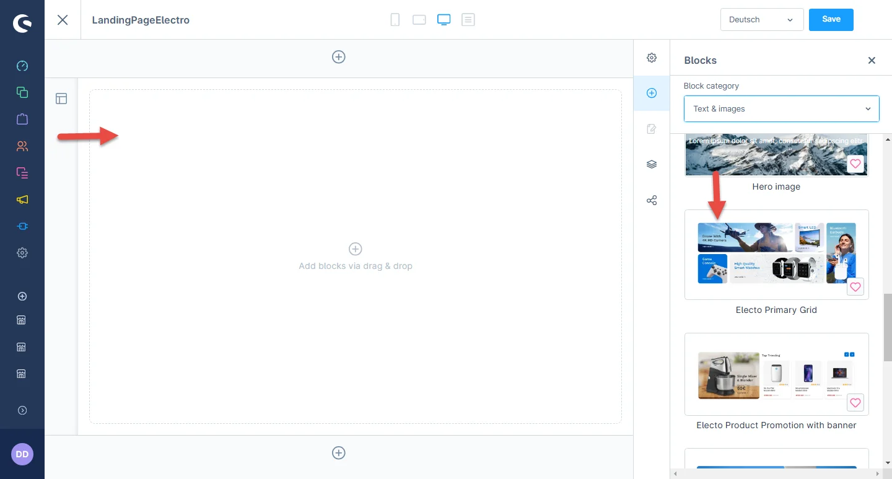Open the layers navigator icon

tap(652, 164)
